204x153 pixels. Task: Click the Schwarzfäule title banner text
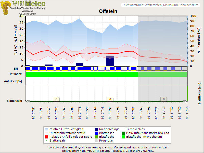click(x=161, y=5)
